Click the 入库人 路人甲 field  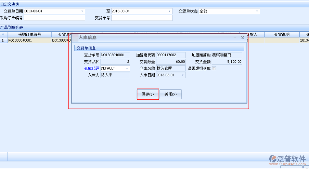click(115, 75)
